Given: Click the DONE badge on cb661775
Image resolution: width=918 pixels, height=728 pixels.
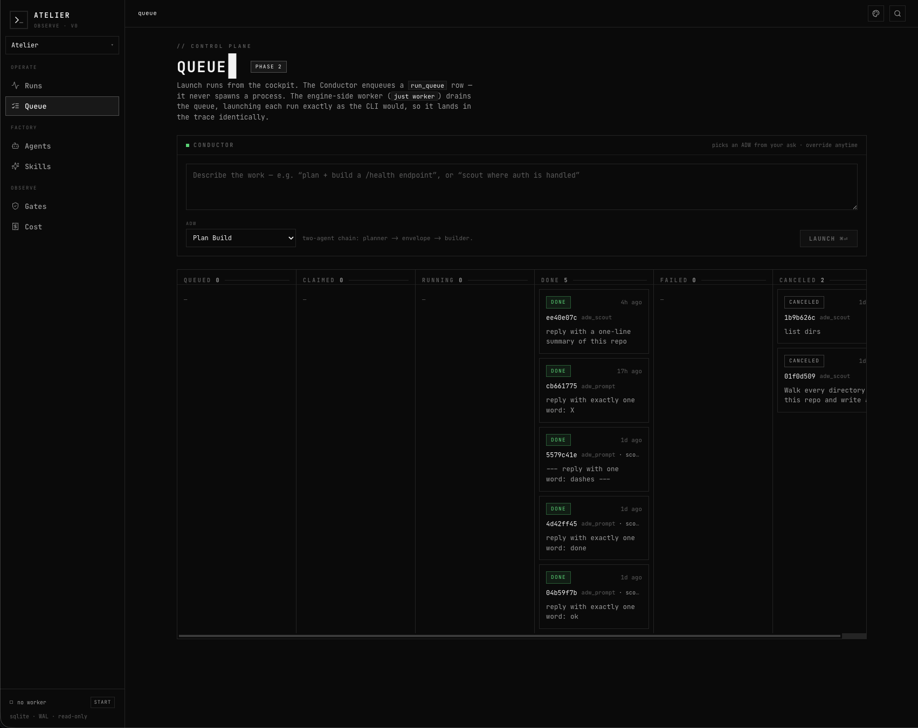Looking at the screenshot, I should click(x=558, y=371).
